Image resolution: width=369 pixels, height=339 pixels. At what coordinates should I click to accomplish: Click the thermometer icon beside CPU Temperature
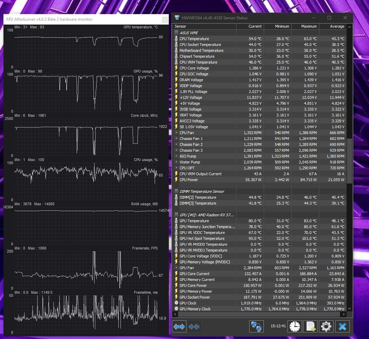[176, 39]
